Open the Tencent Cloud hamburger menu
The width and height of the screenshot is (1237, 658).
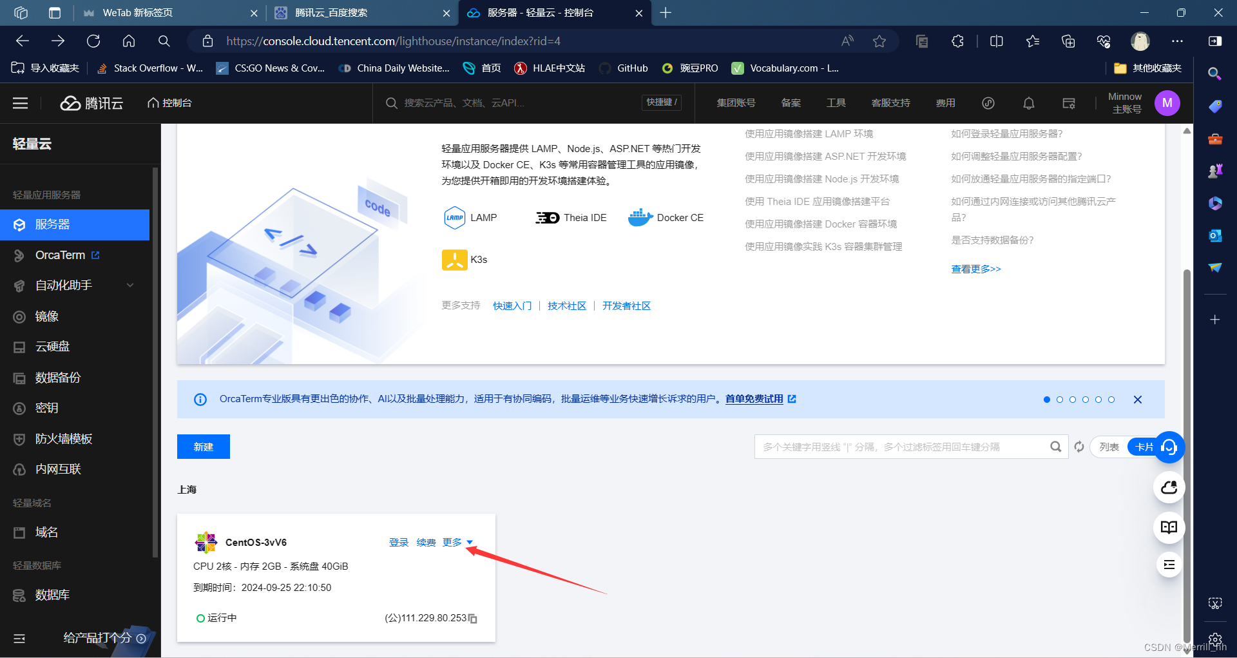[x=20, y=103]
